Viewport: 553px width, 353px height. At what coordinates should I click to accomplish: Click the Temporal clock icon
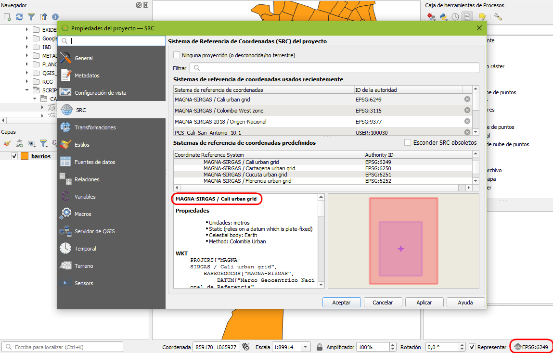tap(65, 248)
